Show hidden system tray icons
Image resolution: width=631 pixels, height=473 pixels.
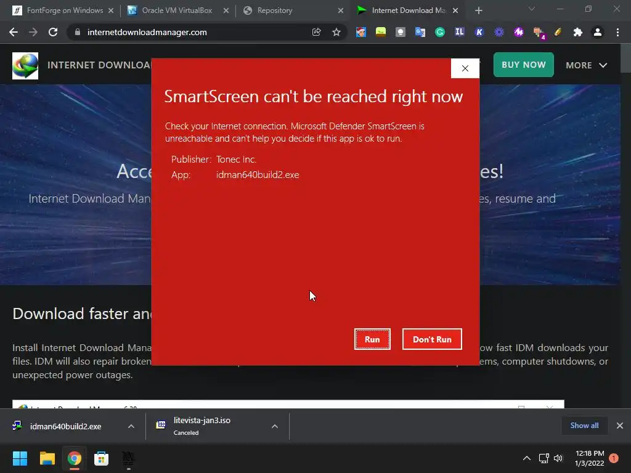tap(526, 458)
